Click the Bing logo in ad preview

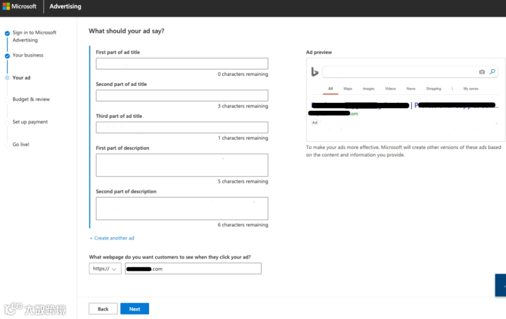click(x=315, y=72)
